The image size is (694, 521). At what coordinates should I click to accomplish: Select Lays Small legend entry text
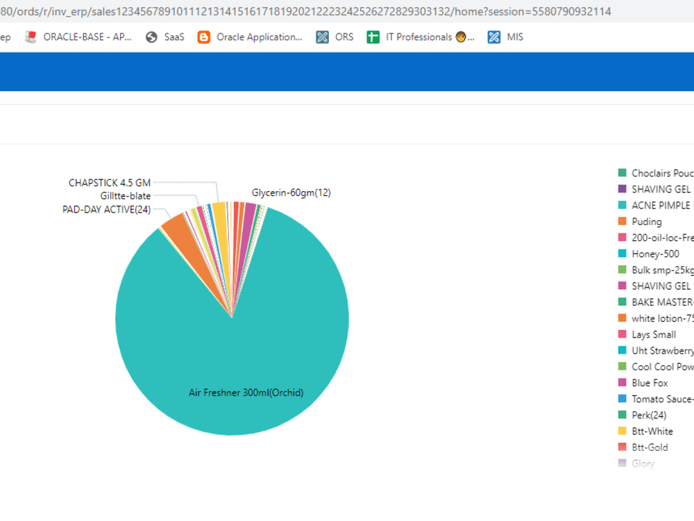click(654, 335)
